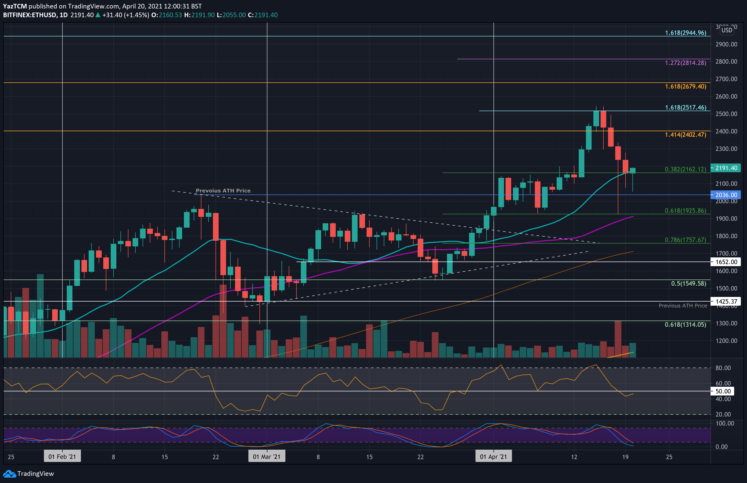
Task: Select the 1.618(2679.40) Fibonacci label
Action: click(x=686, y=86)
